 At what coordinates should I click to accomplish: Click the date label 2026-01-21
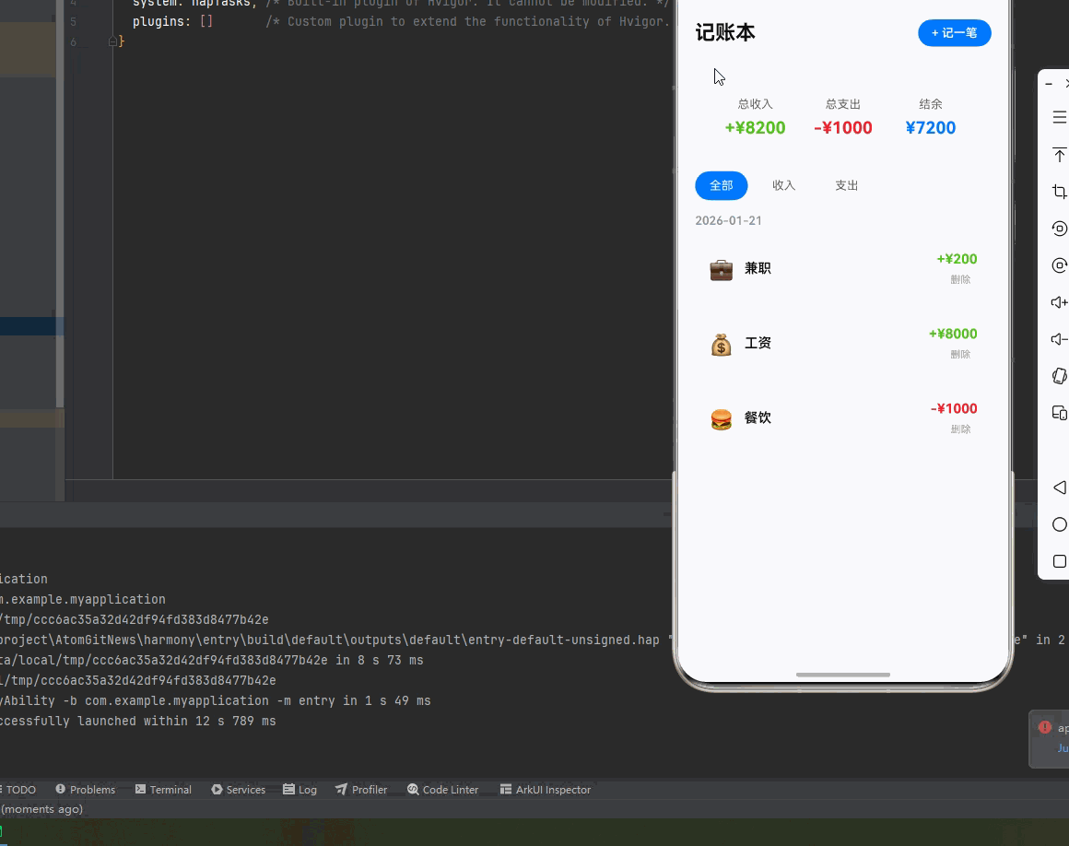[728, 221]
